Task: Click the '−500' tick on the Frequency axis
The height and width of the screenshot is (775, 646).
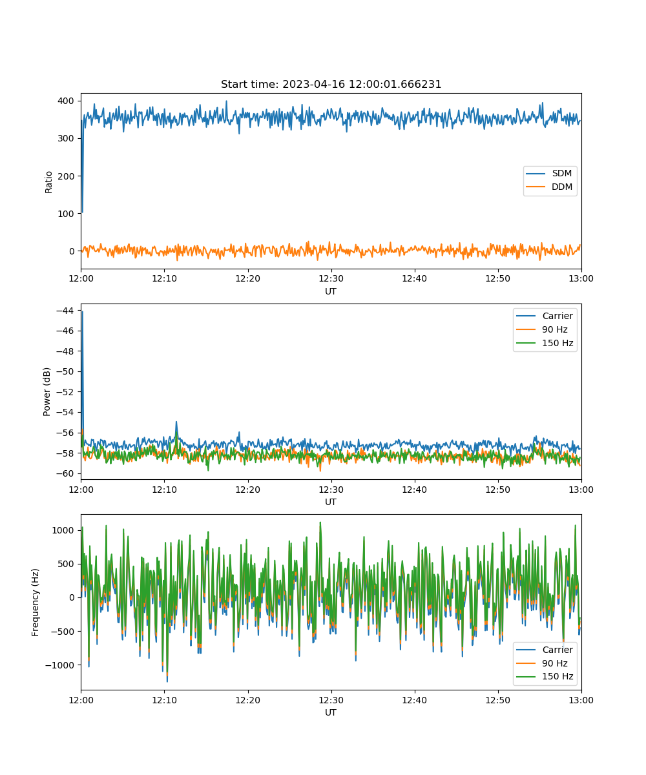Action: (64, 632)
